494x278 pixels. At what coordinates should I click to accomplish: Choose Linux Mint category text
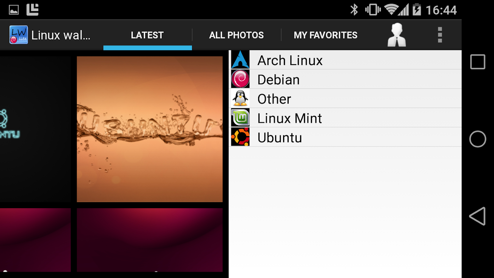289,118
